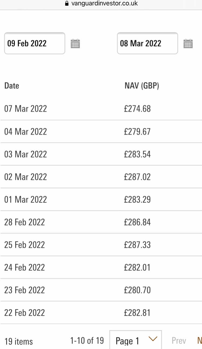Select the £279.67 NAV value

137,132
